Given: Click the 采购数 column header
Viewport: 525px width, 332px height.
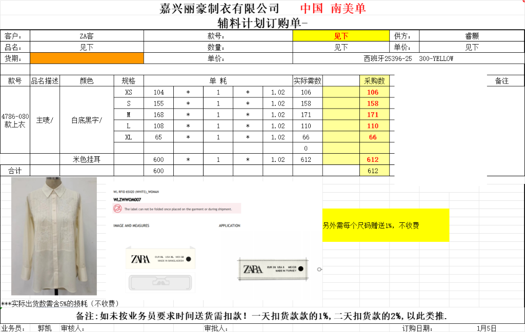Looking at the screenshot, I should click(x=374, y=80).
